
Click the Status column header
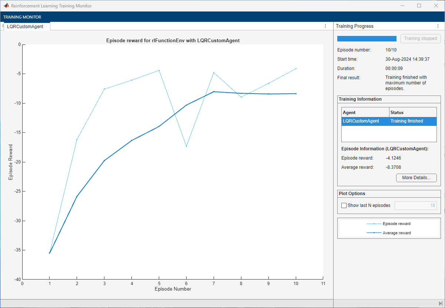coord(413,112)
